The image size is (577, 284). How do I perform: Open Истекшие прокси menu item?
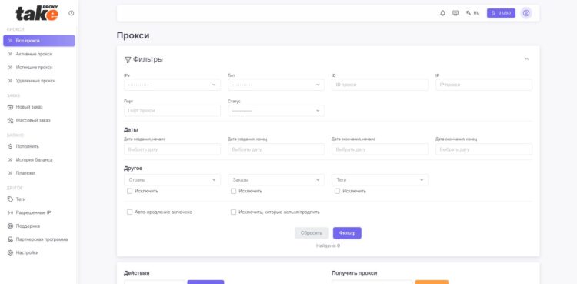(x=39, y=68)
